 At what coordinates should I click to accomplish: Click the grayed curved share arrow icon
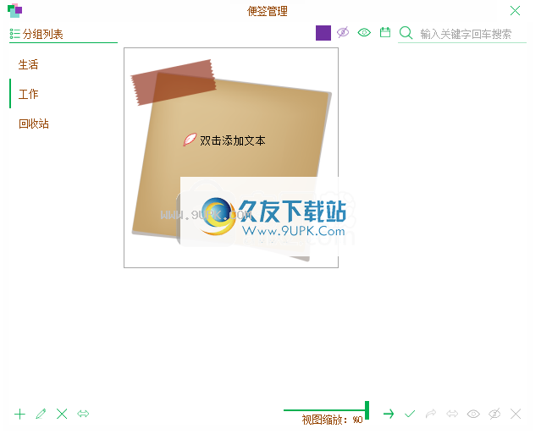point(431,414)
